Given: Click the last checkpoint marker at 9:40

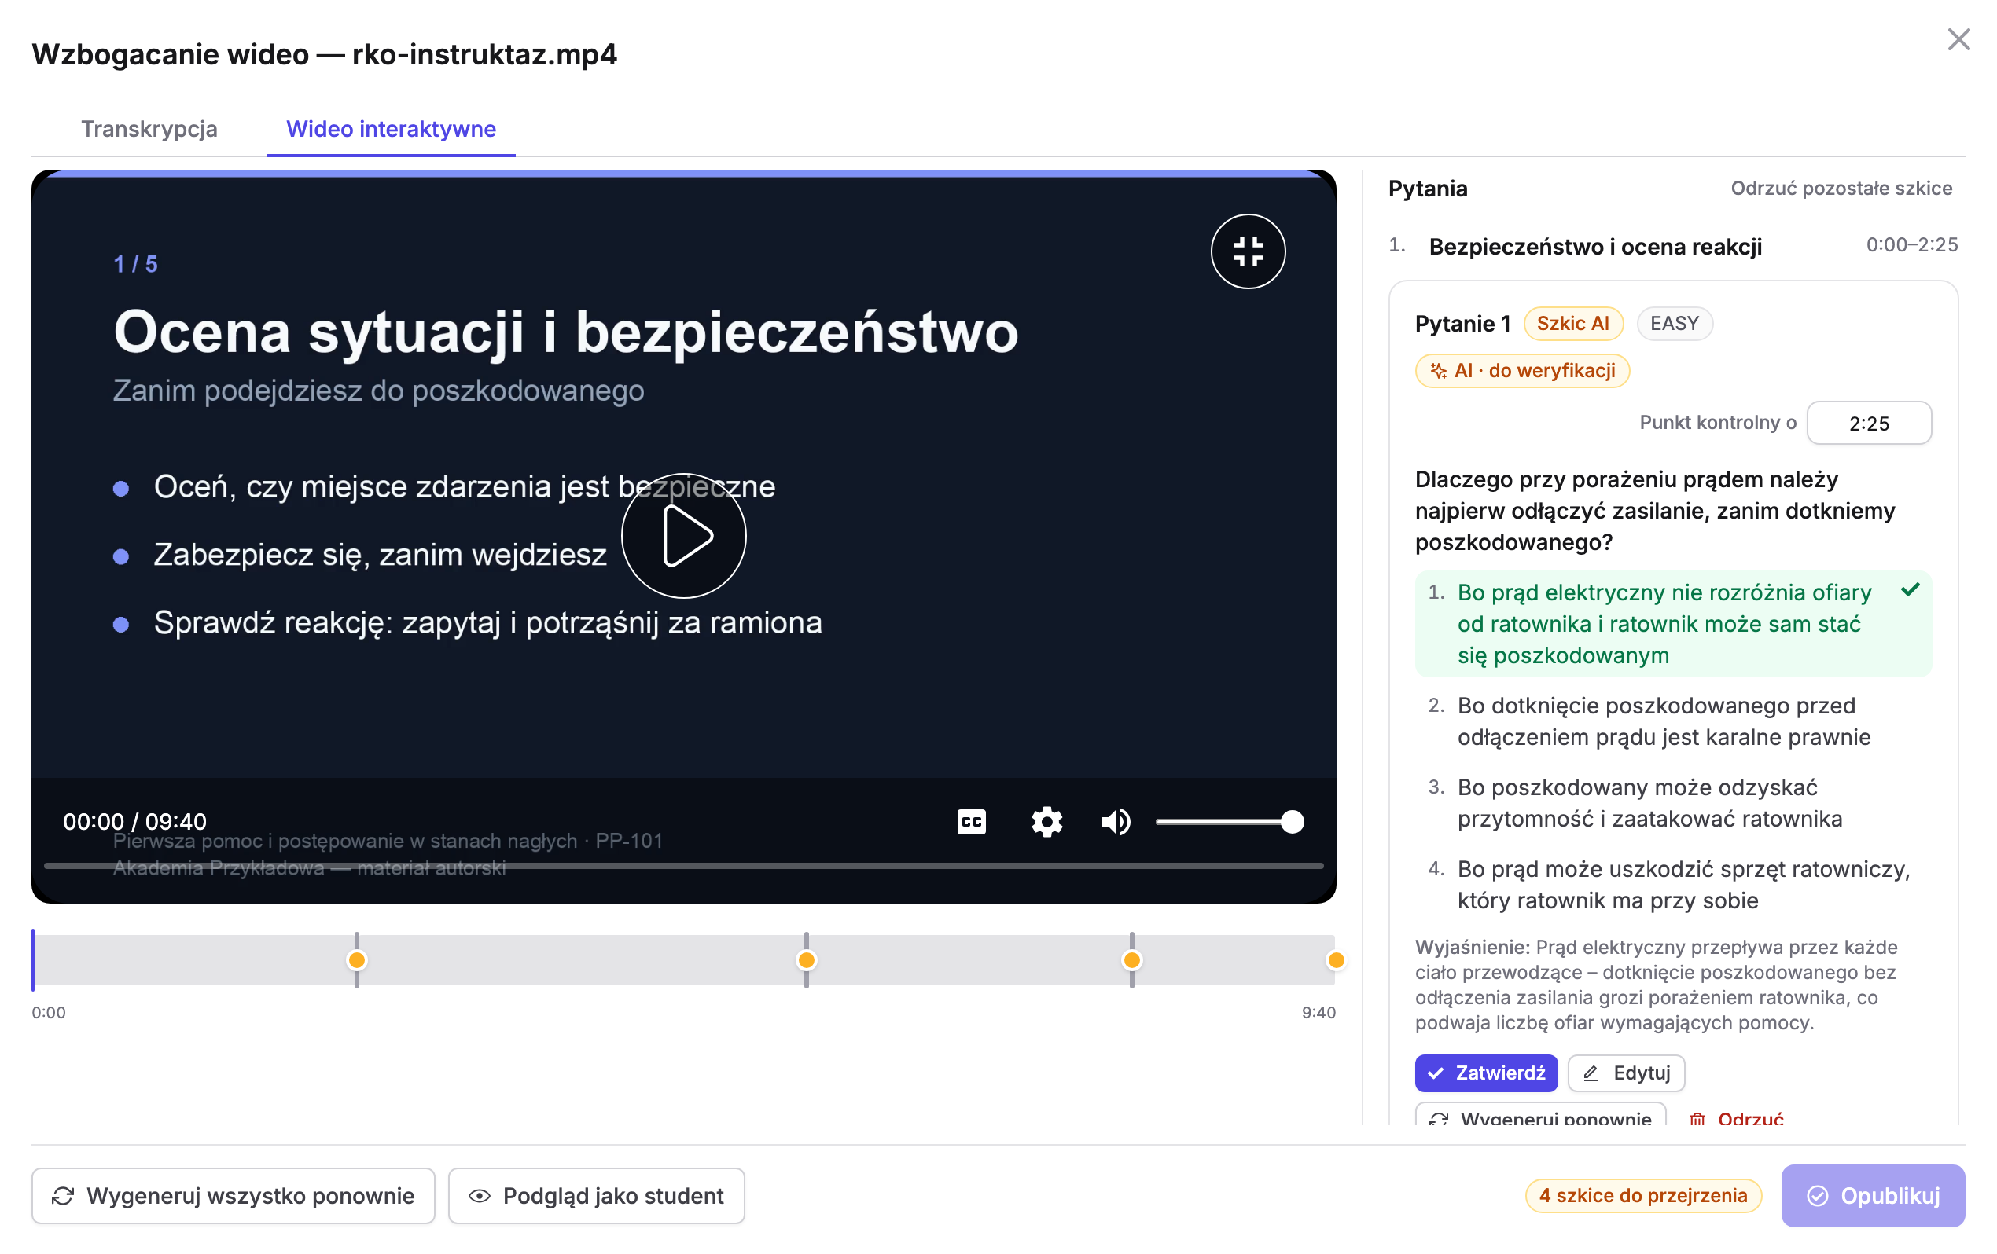Looking at the screenshot, I should point(1335,960).
